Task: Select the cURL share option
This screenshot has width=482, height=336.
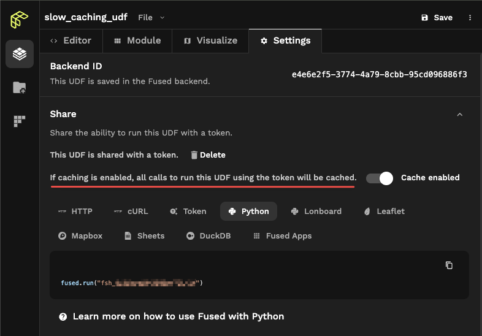Action: (131, 211)
